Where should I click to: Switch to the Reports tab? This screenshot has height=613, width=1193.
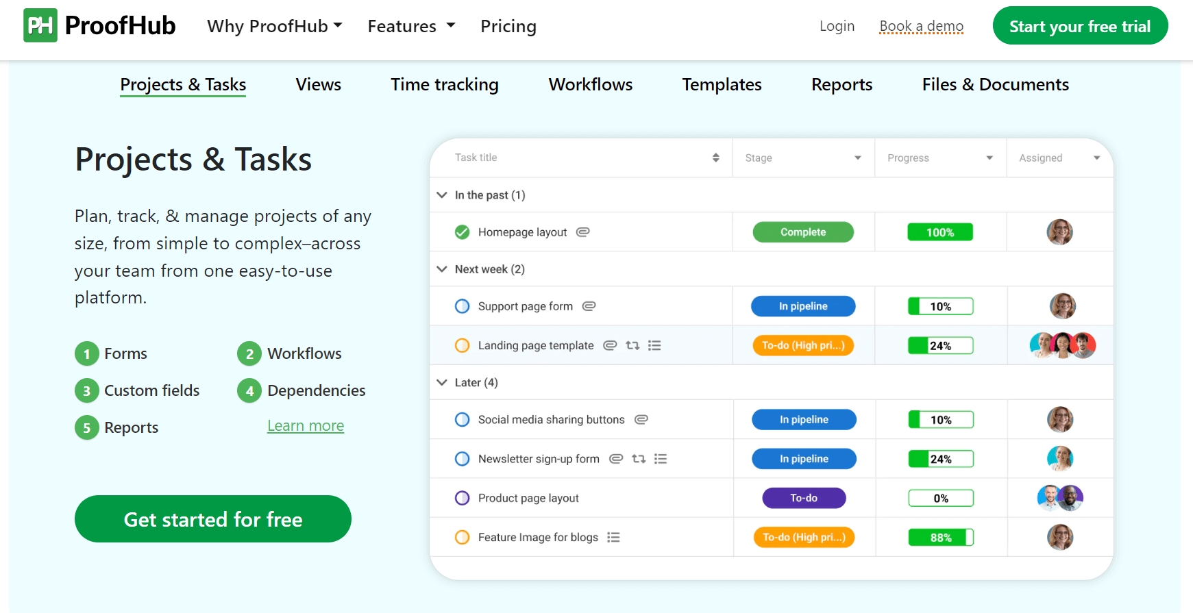point(842,84)
